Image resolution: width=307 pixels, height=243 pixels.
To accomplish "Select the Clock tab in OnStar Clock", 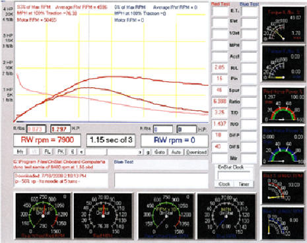I will click(x=224, y=184).
